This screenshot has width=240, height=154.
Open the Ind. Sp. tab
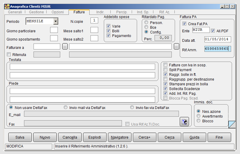click(143, 12)
